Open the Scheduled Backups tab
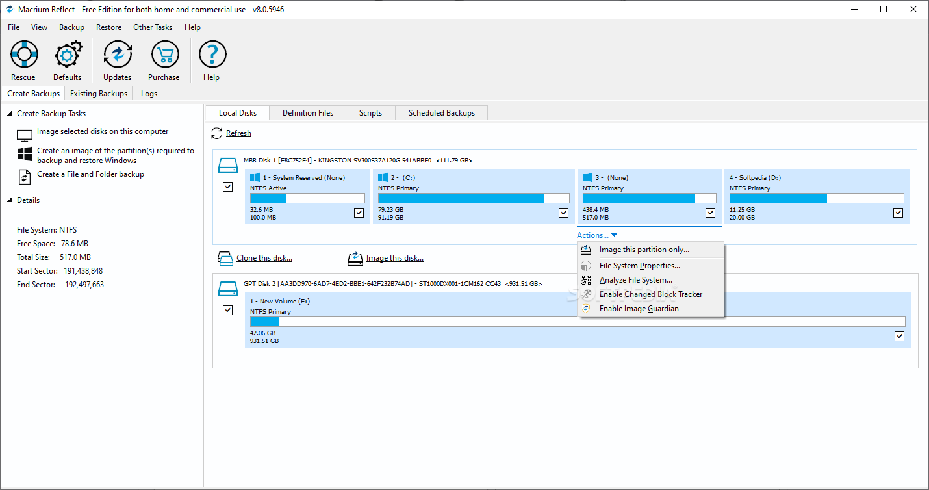Viewport: 929px width, 490px height. pyautogui.click(x=442, y=113)
